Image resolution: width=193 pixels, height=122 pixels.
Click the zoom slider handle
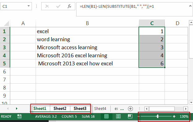158,116
